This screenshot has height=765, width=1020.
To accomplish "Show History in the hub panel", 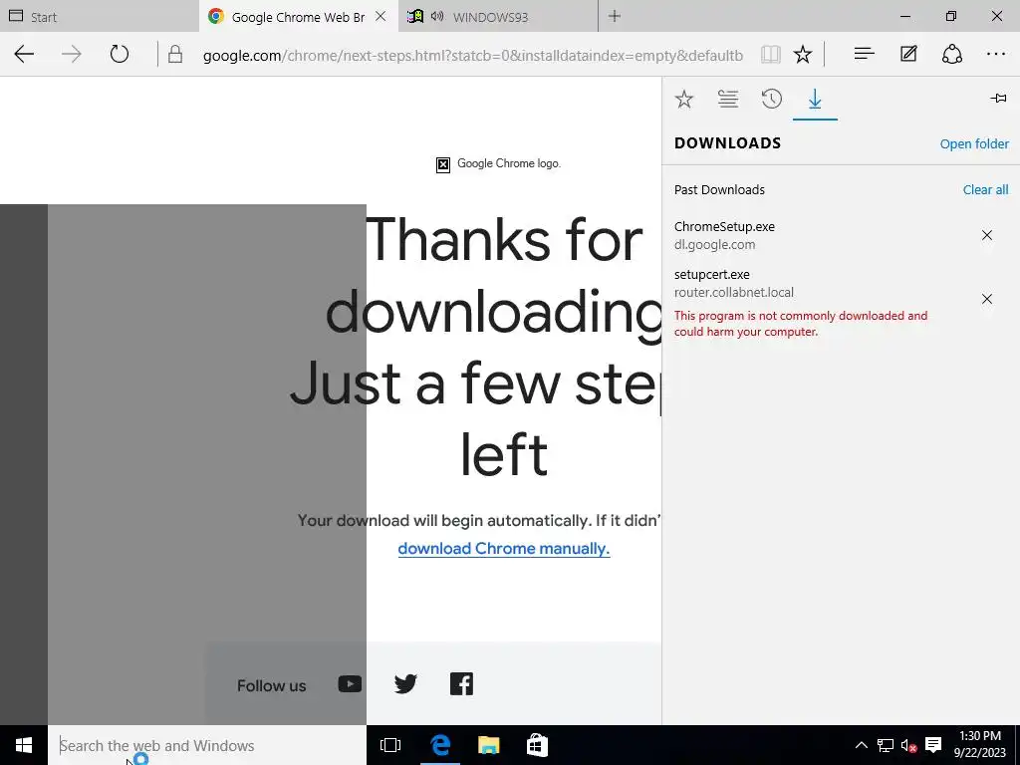I will pyautogui.click(x=772, y=99).
